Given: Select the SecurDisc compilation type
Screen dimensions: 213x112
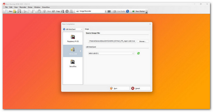Looking at the screenshot, I should tap(73, 63).
